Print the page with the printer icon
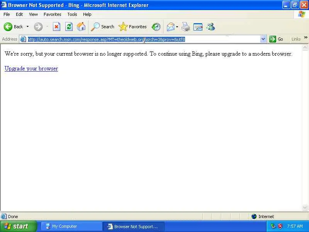The height and width of the screenshot is (232, 309). [185, 27]
